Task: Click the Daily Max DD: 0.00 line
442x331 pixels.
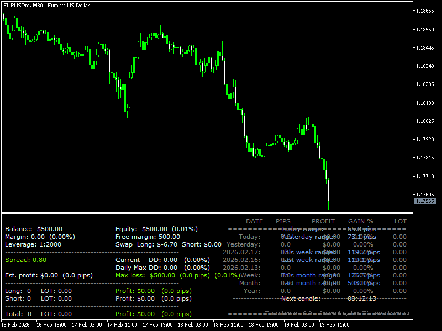Action: [162, 268]
